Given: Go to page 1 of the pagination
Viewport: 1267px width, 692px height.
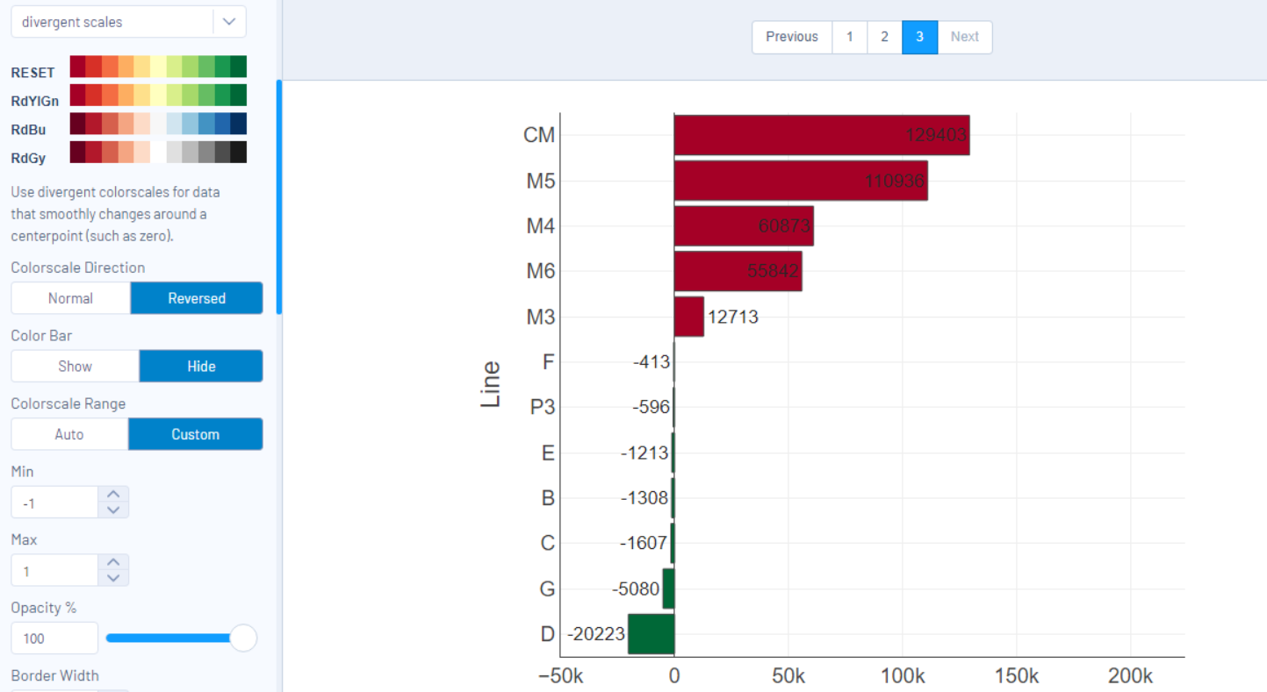Looking at the screenshot, I should click(x=849, y=37).
